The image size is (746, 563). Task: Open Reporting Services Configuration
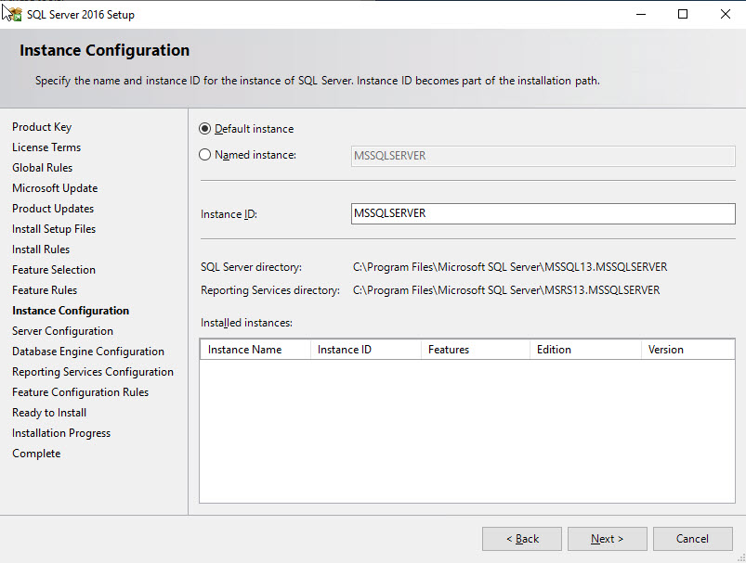(93, 371)
